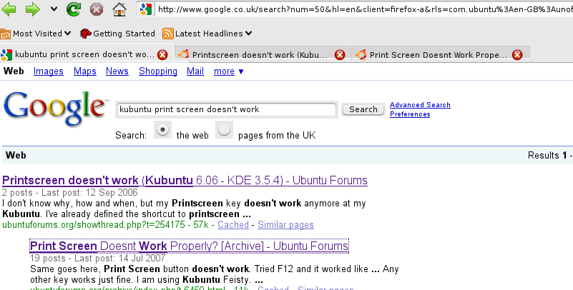The height and width of the screenshot is (290, 573).
Task: Go to the Home page icon
Action: pyautogui.click(x=119, y=10)
